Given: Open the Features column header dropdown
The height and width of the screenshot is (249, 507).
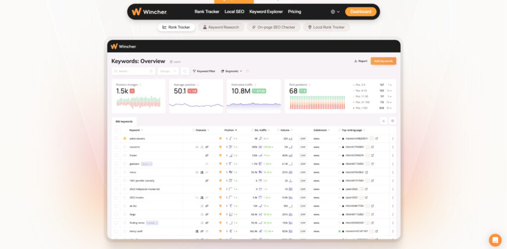Looking at the screenshot, I should pos(201,130).
